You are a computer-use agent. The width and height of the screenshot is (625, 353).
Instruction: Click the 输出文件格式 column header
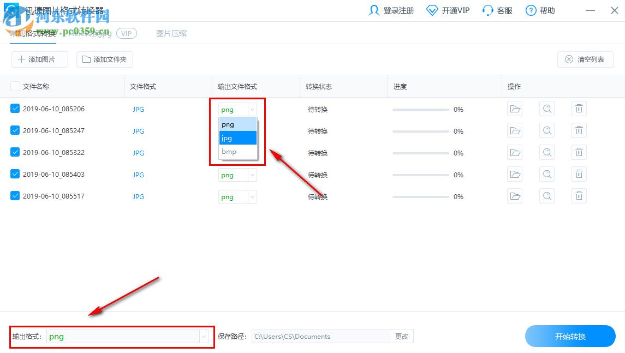point(237,86)
